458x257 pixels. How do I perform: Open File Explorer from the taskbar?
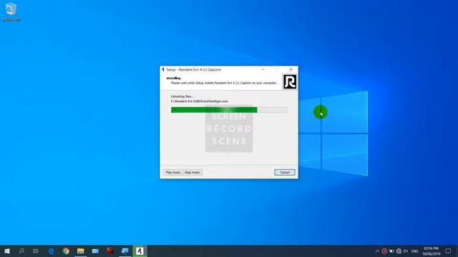81,251
